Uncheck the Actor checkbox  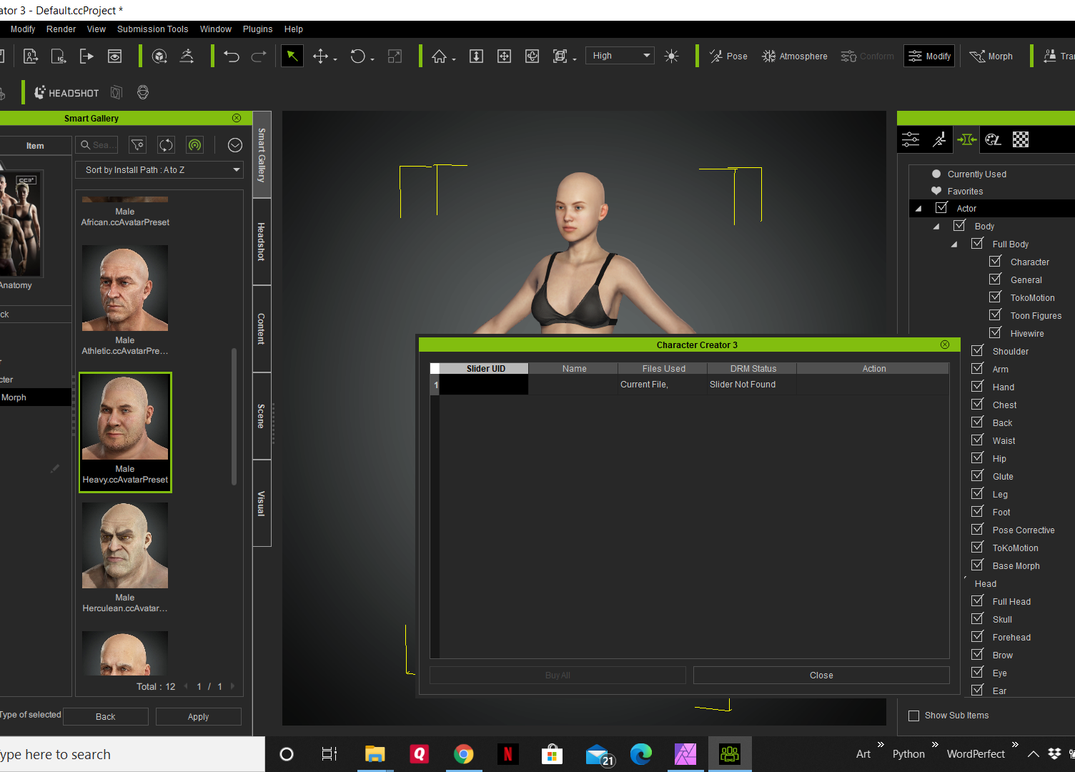(941, 208)
